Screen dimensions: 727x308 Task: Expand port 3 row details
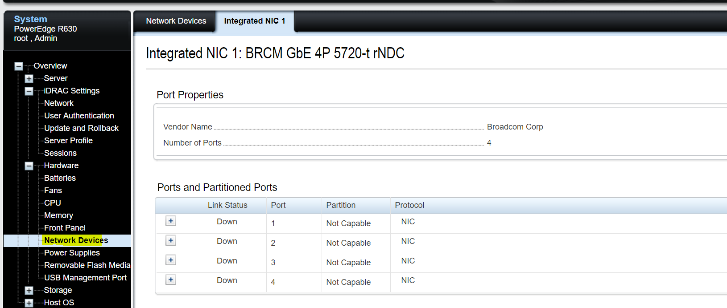[x=171, y=260]
